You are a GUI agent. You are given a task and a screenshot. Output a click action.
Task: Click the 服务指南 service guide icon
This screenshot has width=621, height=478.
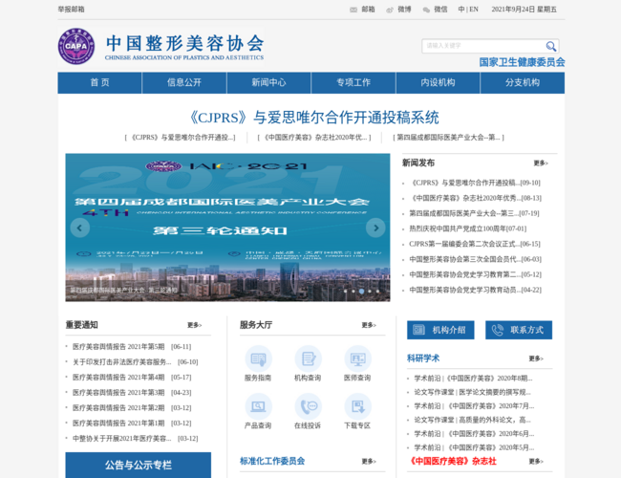pyautogui.click(x=258, y=358)
